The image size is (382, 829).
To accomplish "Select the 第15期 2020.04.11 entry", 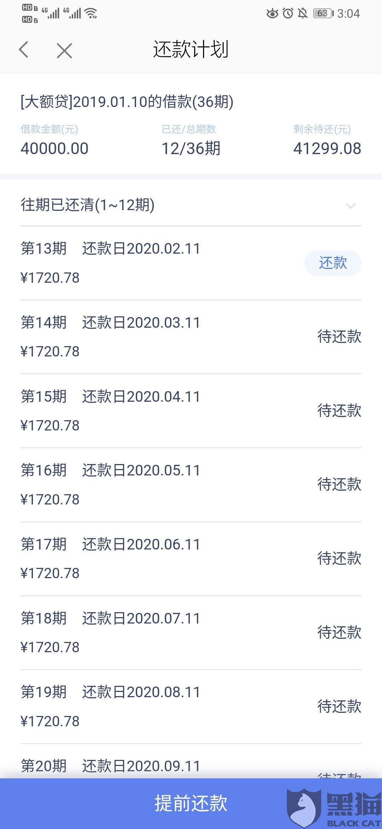I will (x=191, y=411).
